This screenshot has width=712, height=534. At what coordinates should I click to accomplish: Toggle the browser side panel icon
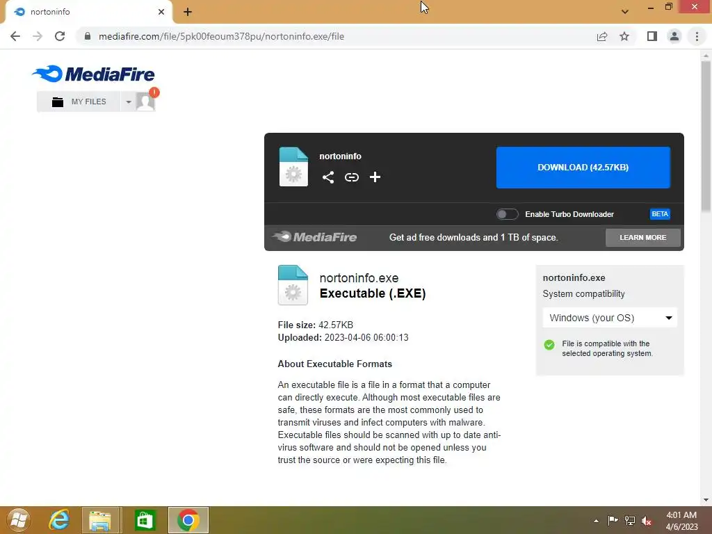[652, 36]
